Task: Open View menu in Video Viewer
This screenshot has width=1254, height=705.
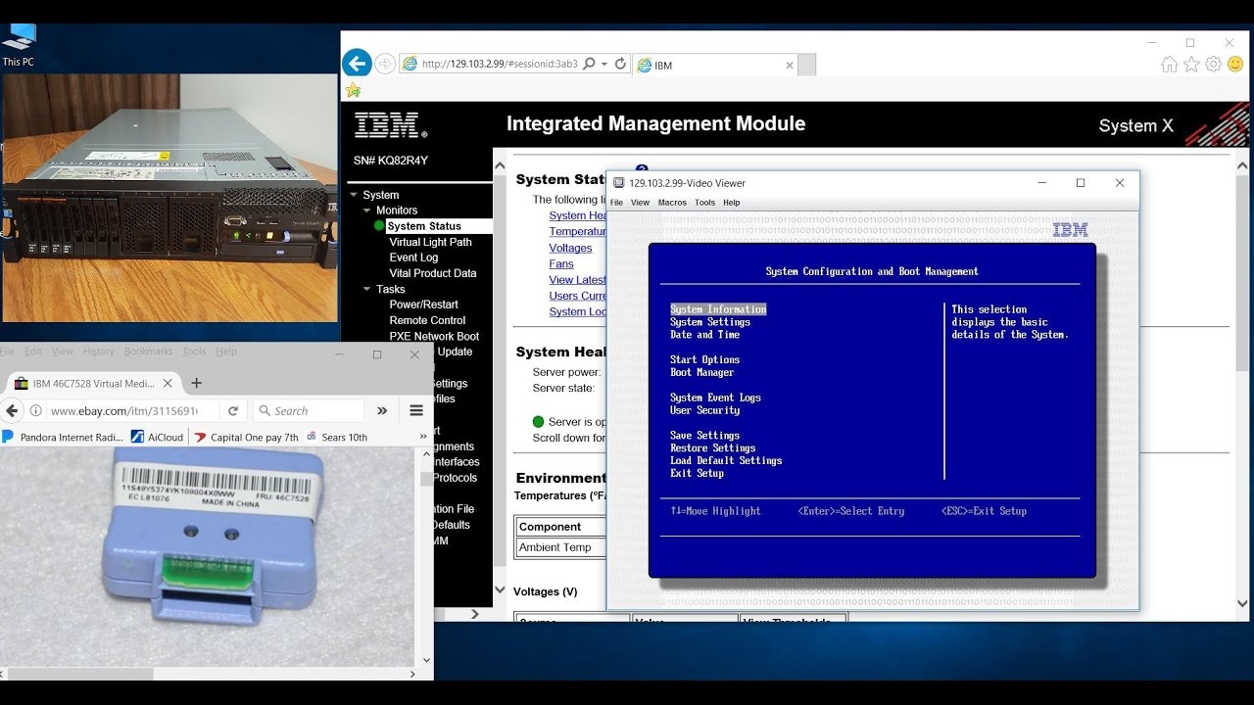Action: pos(640,203)
